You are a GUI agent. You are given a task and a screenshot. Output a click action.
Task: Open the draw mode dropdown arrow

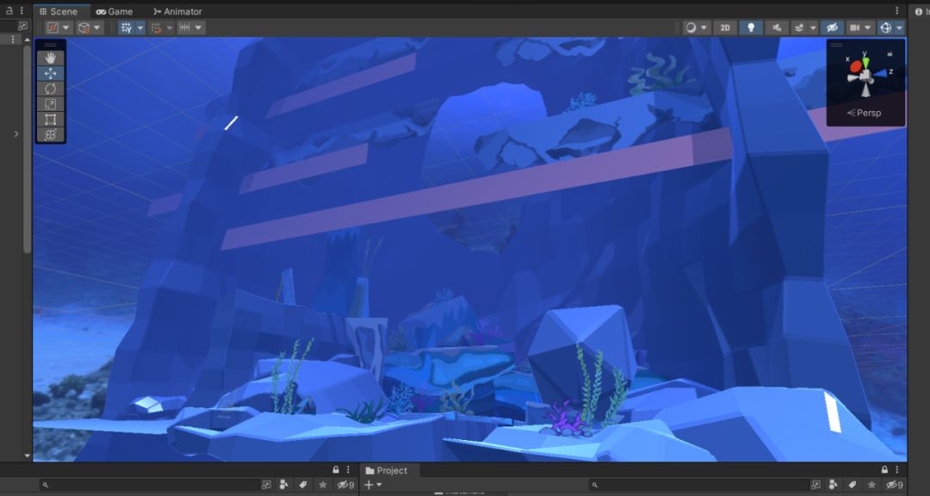click(x=704, y=28)
